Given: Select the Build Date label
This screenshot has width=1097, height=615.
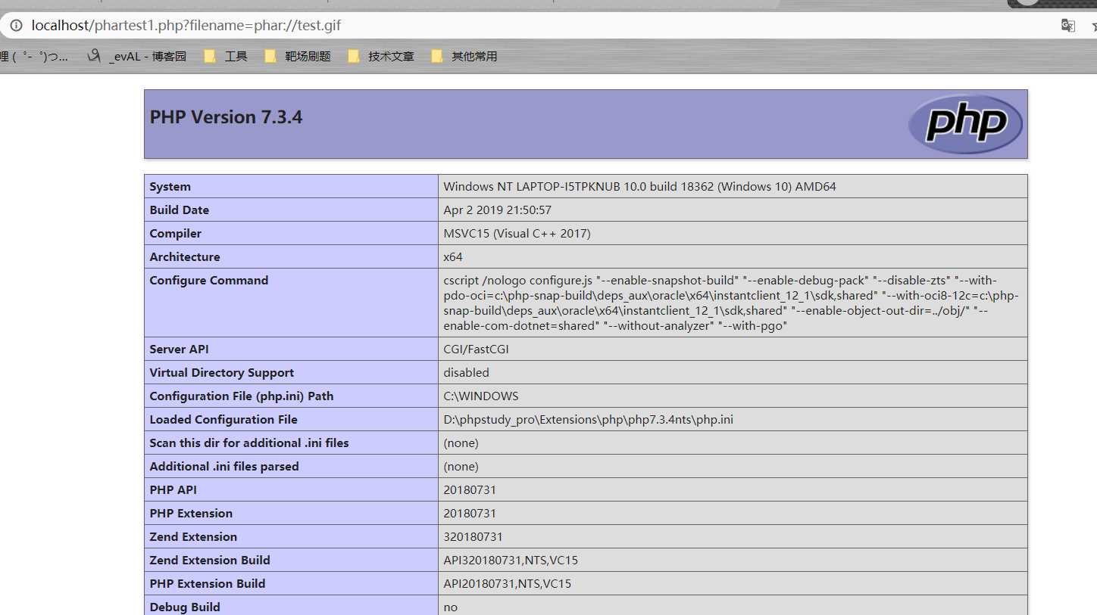Looking at the screenshot, I should [x=179, y=210].
